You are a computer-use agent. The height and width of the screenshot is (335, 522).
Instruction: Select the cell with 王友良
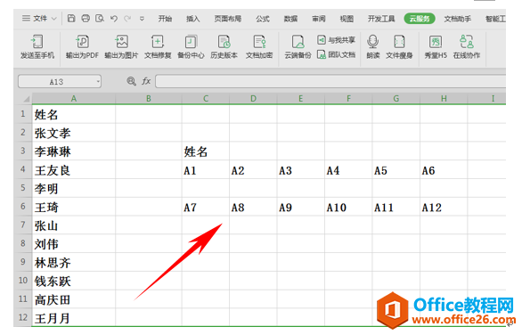pyautogui.click(x=74, y=170)
